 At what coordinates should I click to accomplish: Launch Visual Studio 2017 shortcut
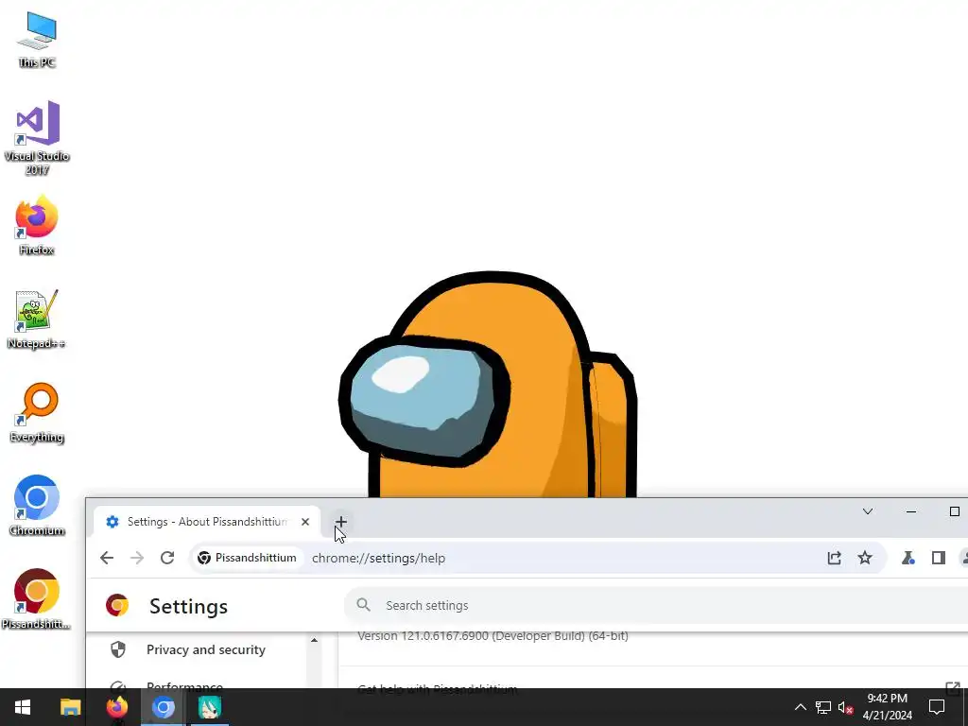click(37, 137)
